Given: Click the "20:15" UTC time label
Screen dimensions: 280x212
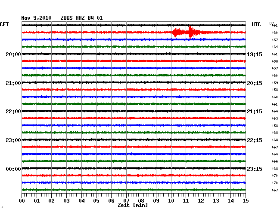Looking at the screenshot, I should click(x=255, y=83).
